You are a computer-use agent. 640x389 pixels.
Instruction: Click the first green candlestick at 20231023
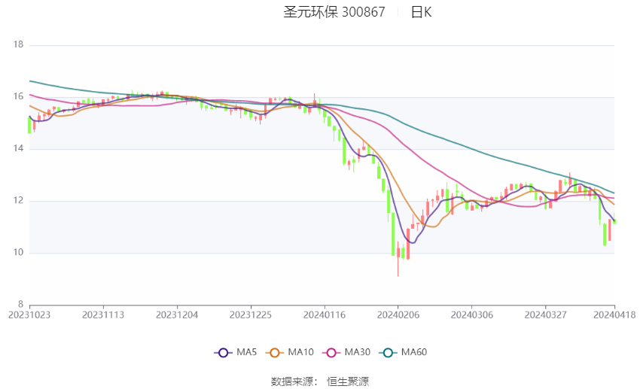tap(29, 125)
